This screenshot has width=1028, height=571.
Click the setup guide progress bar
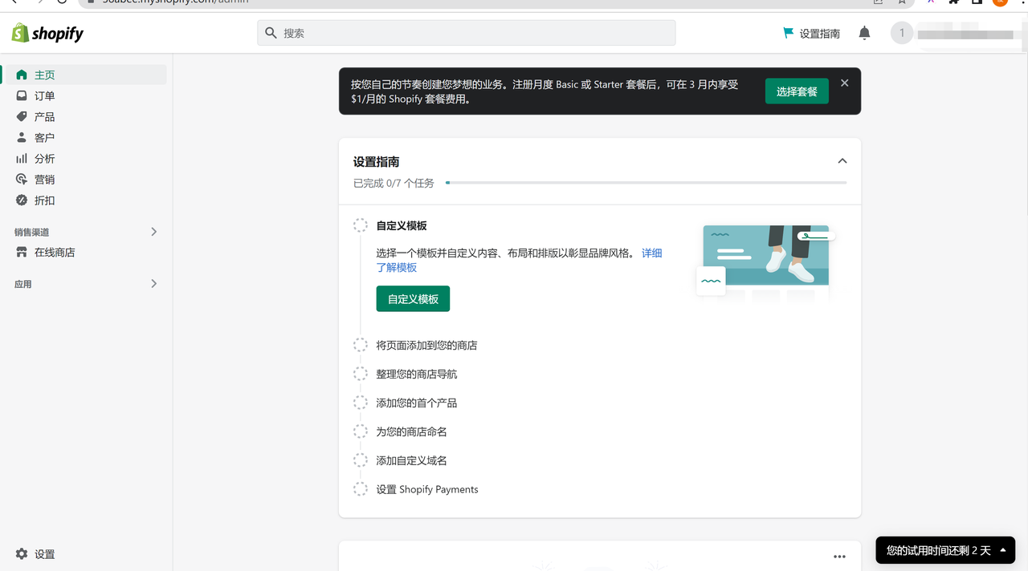point(646,183)
